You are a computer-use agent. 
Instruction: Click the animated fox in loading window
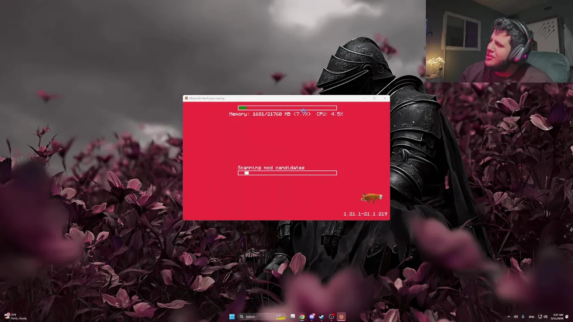[372, 198]
